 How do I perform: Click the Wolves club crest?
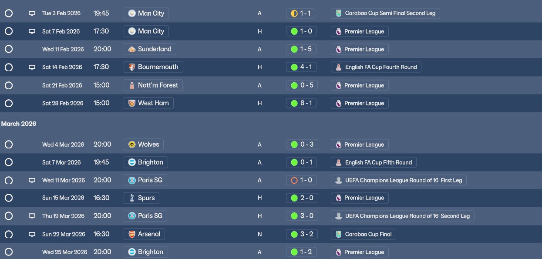click(131, 145)
